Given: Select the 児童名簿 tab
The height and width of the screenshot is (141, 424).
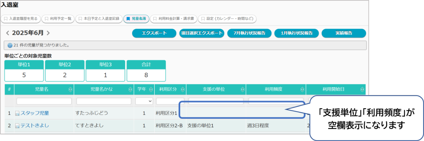Looking at the screenshot, I should point(136,19).
